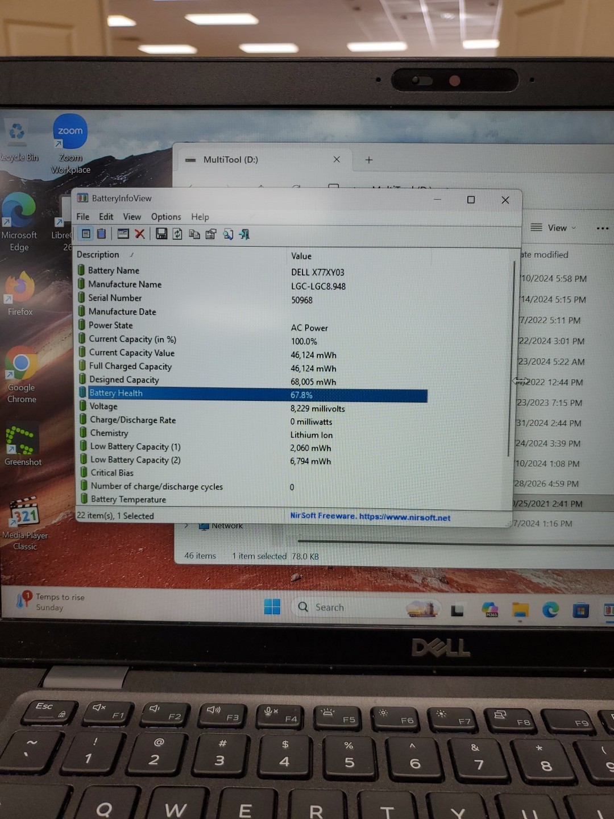Open the Help menu in BatteryInfoView
Image resolution: width=614 pixels, height=819 pixels.
(x=200, y=217)
